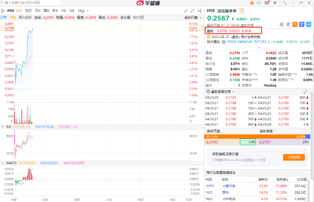
Task: Toggle the 分时 line indicator
Action: pos(3,18)
